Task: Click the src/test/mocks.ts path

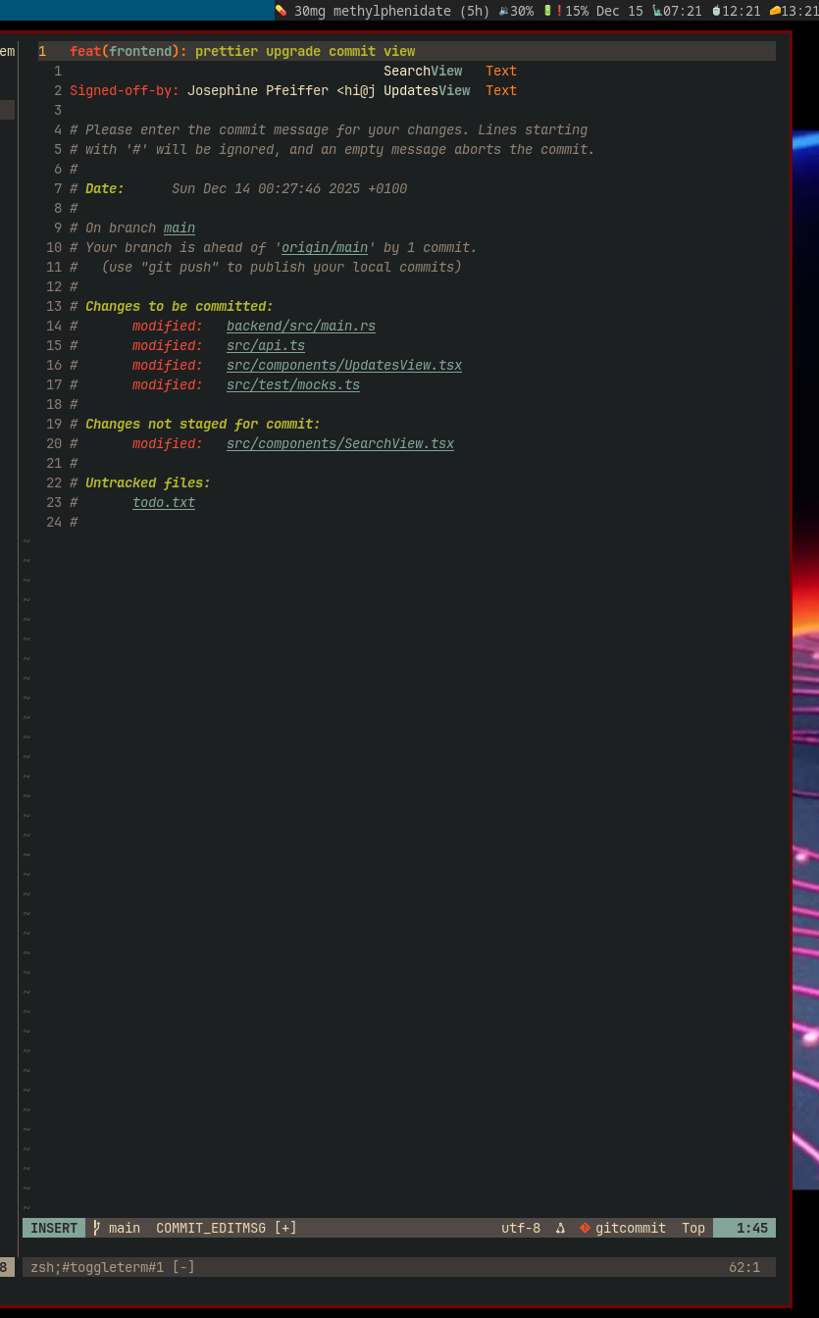Action: click(x=292, y=384)
